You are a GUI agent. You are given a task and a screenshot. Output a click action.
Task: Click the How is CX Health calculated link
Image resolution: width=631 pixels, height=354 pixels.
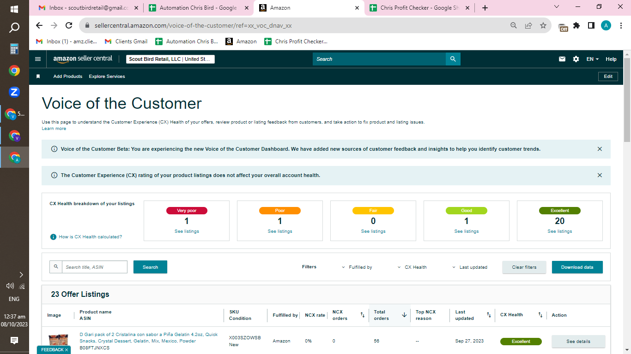pos(91,237)
